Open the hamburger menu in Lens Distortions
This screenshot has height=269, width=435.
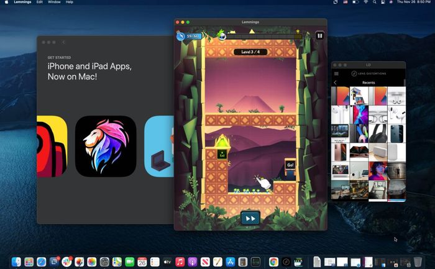(336, 73)
